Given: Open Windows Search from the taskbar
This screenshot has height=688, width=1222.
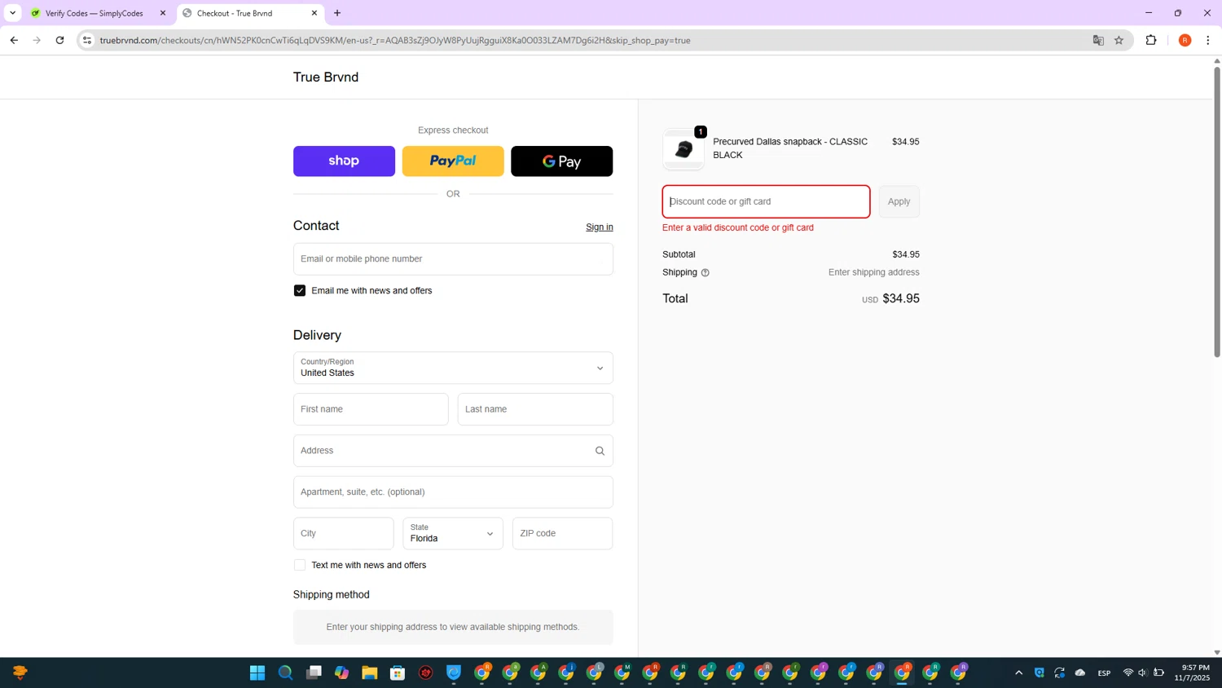Looking at the screenshot, I should point(285,673).
